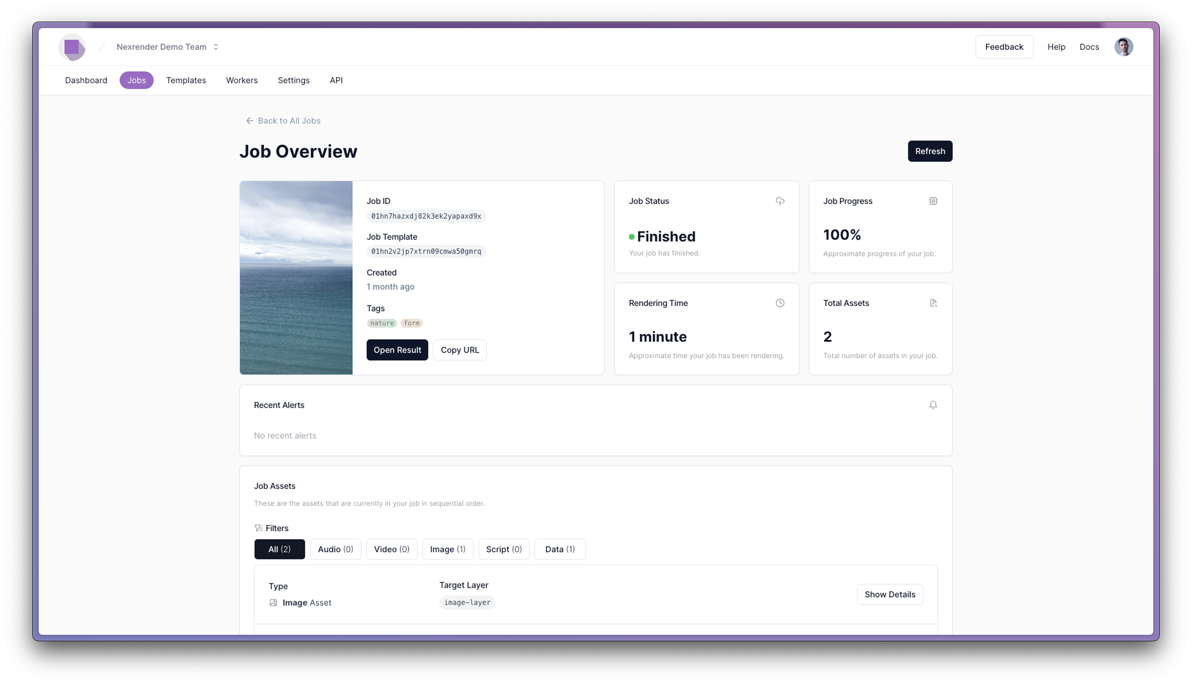Toggle the Audio (0) filter

tap(335, 549)
